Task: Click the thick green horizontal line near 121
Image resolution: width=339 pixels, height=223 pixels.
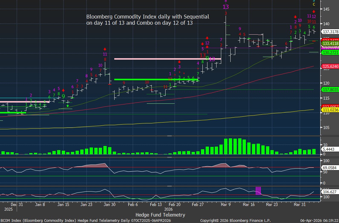Action: (x=155, y=79)
